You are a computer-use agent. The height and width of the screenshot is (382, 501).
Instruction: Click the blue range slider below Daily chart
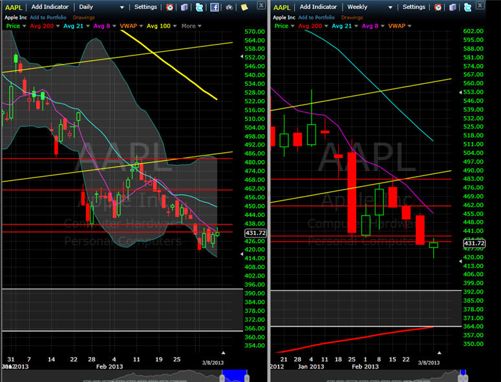[x=239, y=376]
